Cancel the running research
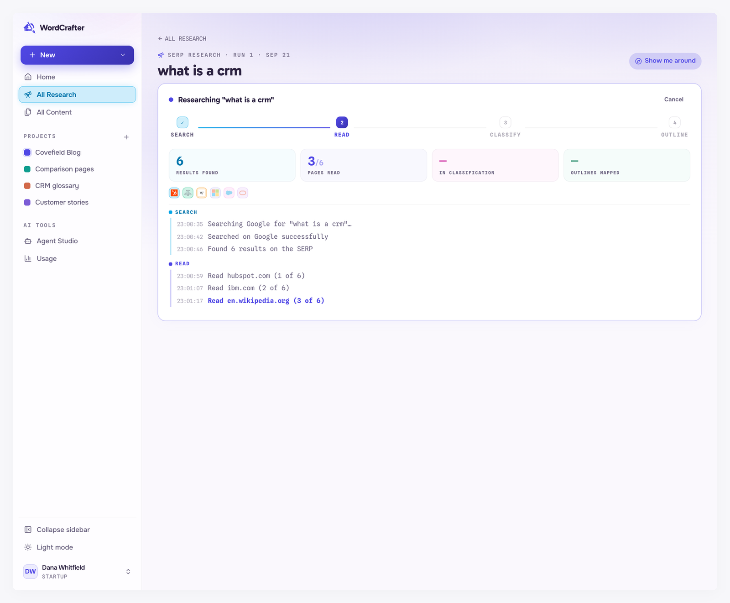The image size is (730, 603). pyautogui.click(x=673, y=100)
